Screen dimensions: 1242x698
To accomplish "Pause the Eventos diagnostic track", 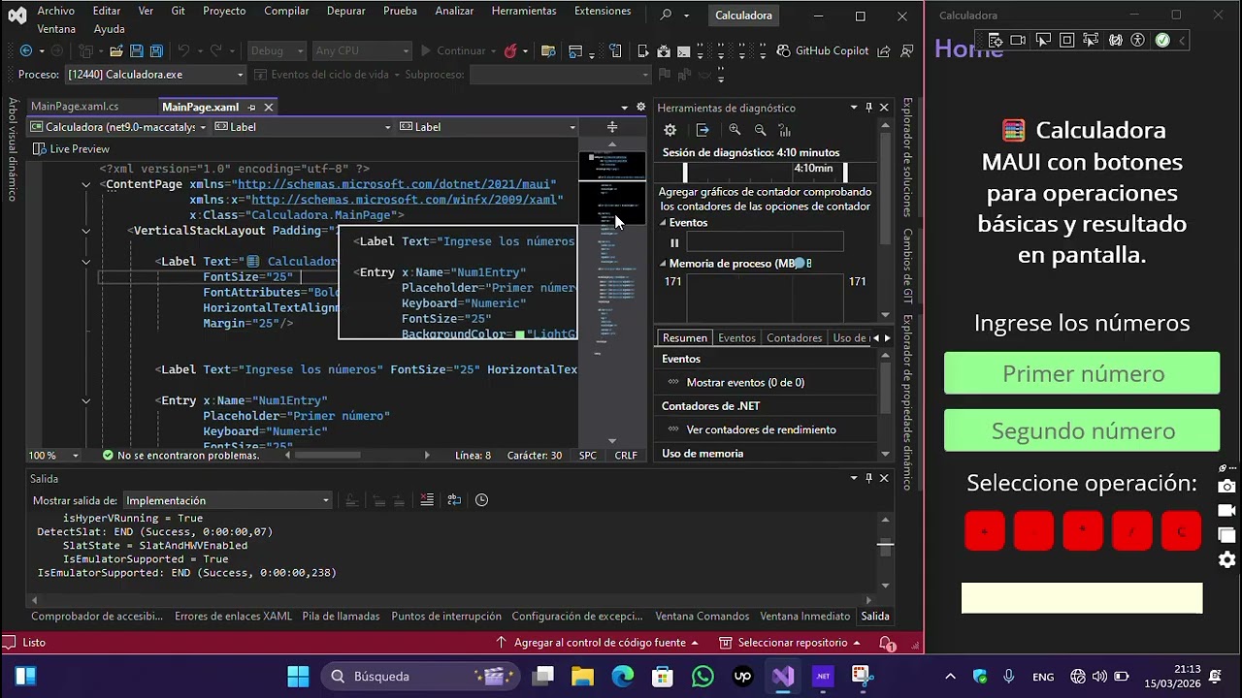I will (x=674, y=242).
